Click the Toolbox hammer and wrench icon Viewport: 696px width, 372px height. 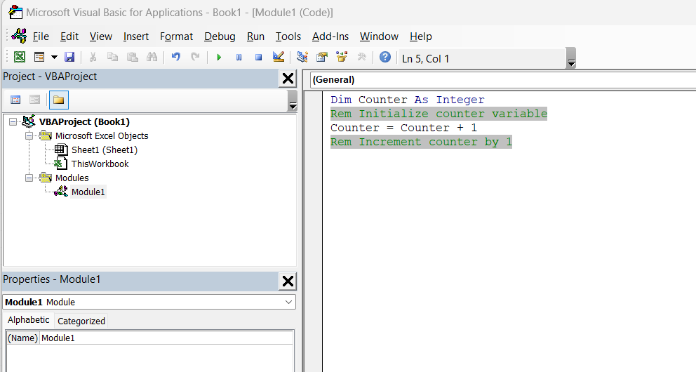pos(361,58)
